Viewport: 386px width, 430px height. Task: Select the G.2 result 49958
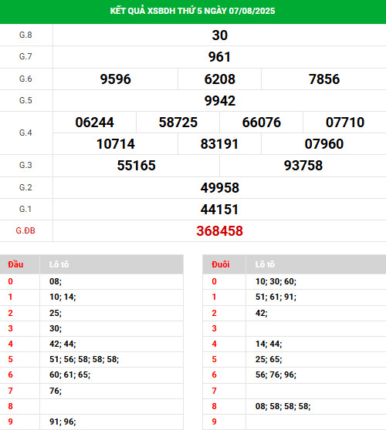(219, 188)
